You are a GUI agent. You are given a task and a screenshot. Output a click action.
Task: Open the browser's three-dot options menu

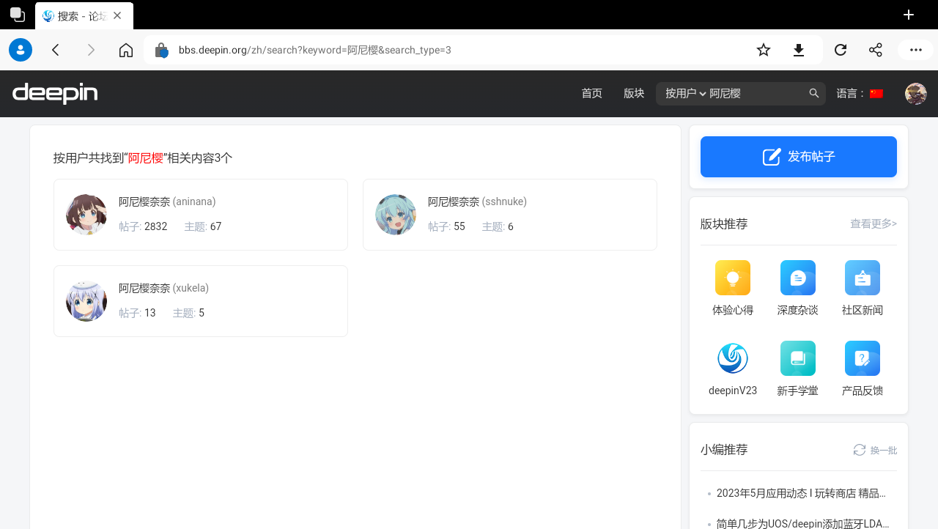click(915, 50)
